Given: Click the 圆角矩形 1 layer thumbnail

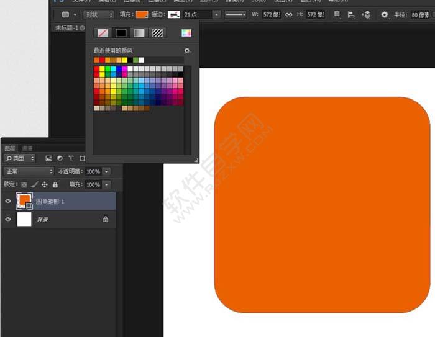Looking at the screenshot, I should (x=25, y=200).
